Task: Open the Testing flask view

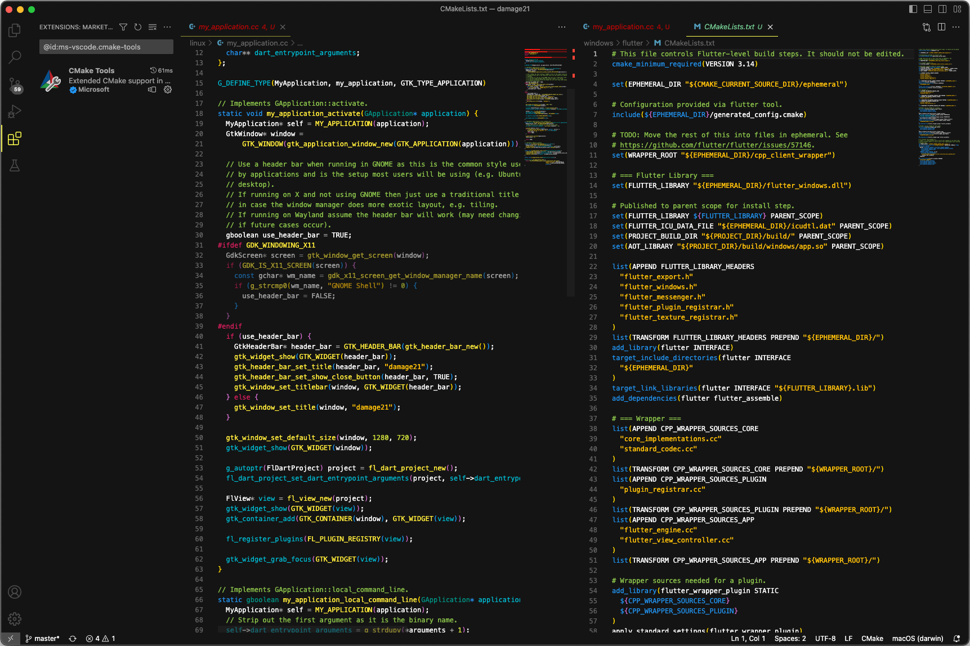Action: 15,165
